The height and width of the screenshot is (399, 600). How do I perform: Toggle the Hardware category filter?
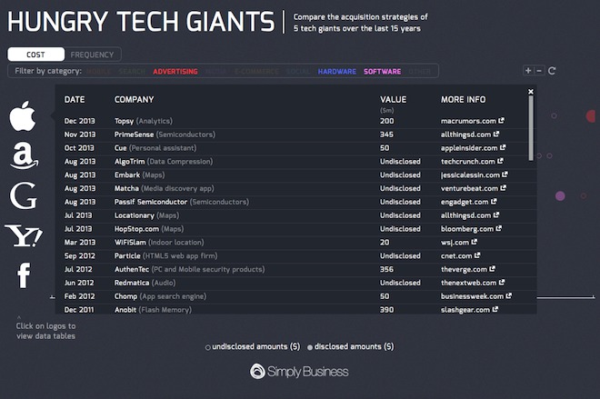337,71
